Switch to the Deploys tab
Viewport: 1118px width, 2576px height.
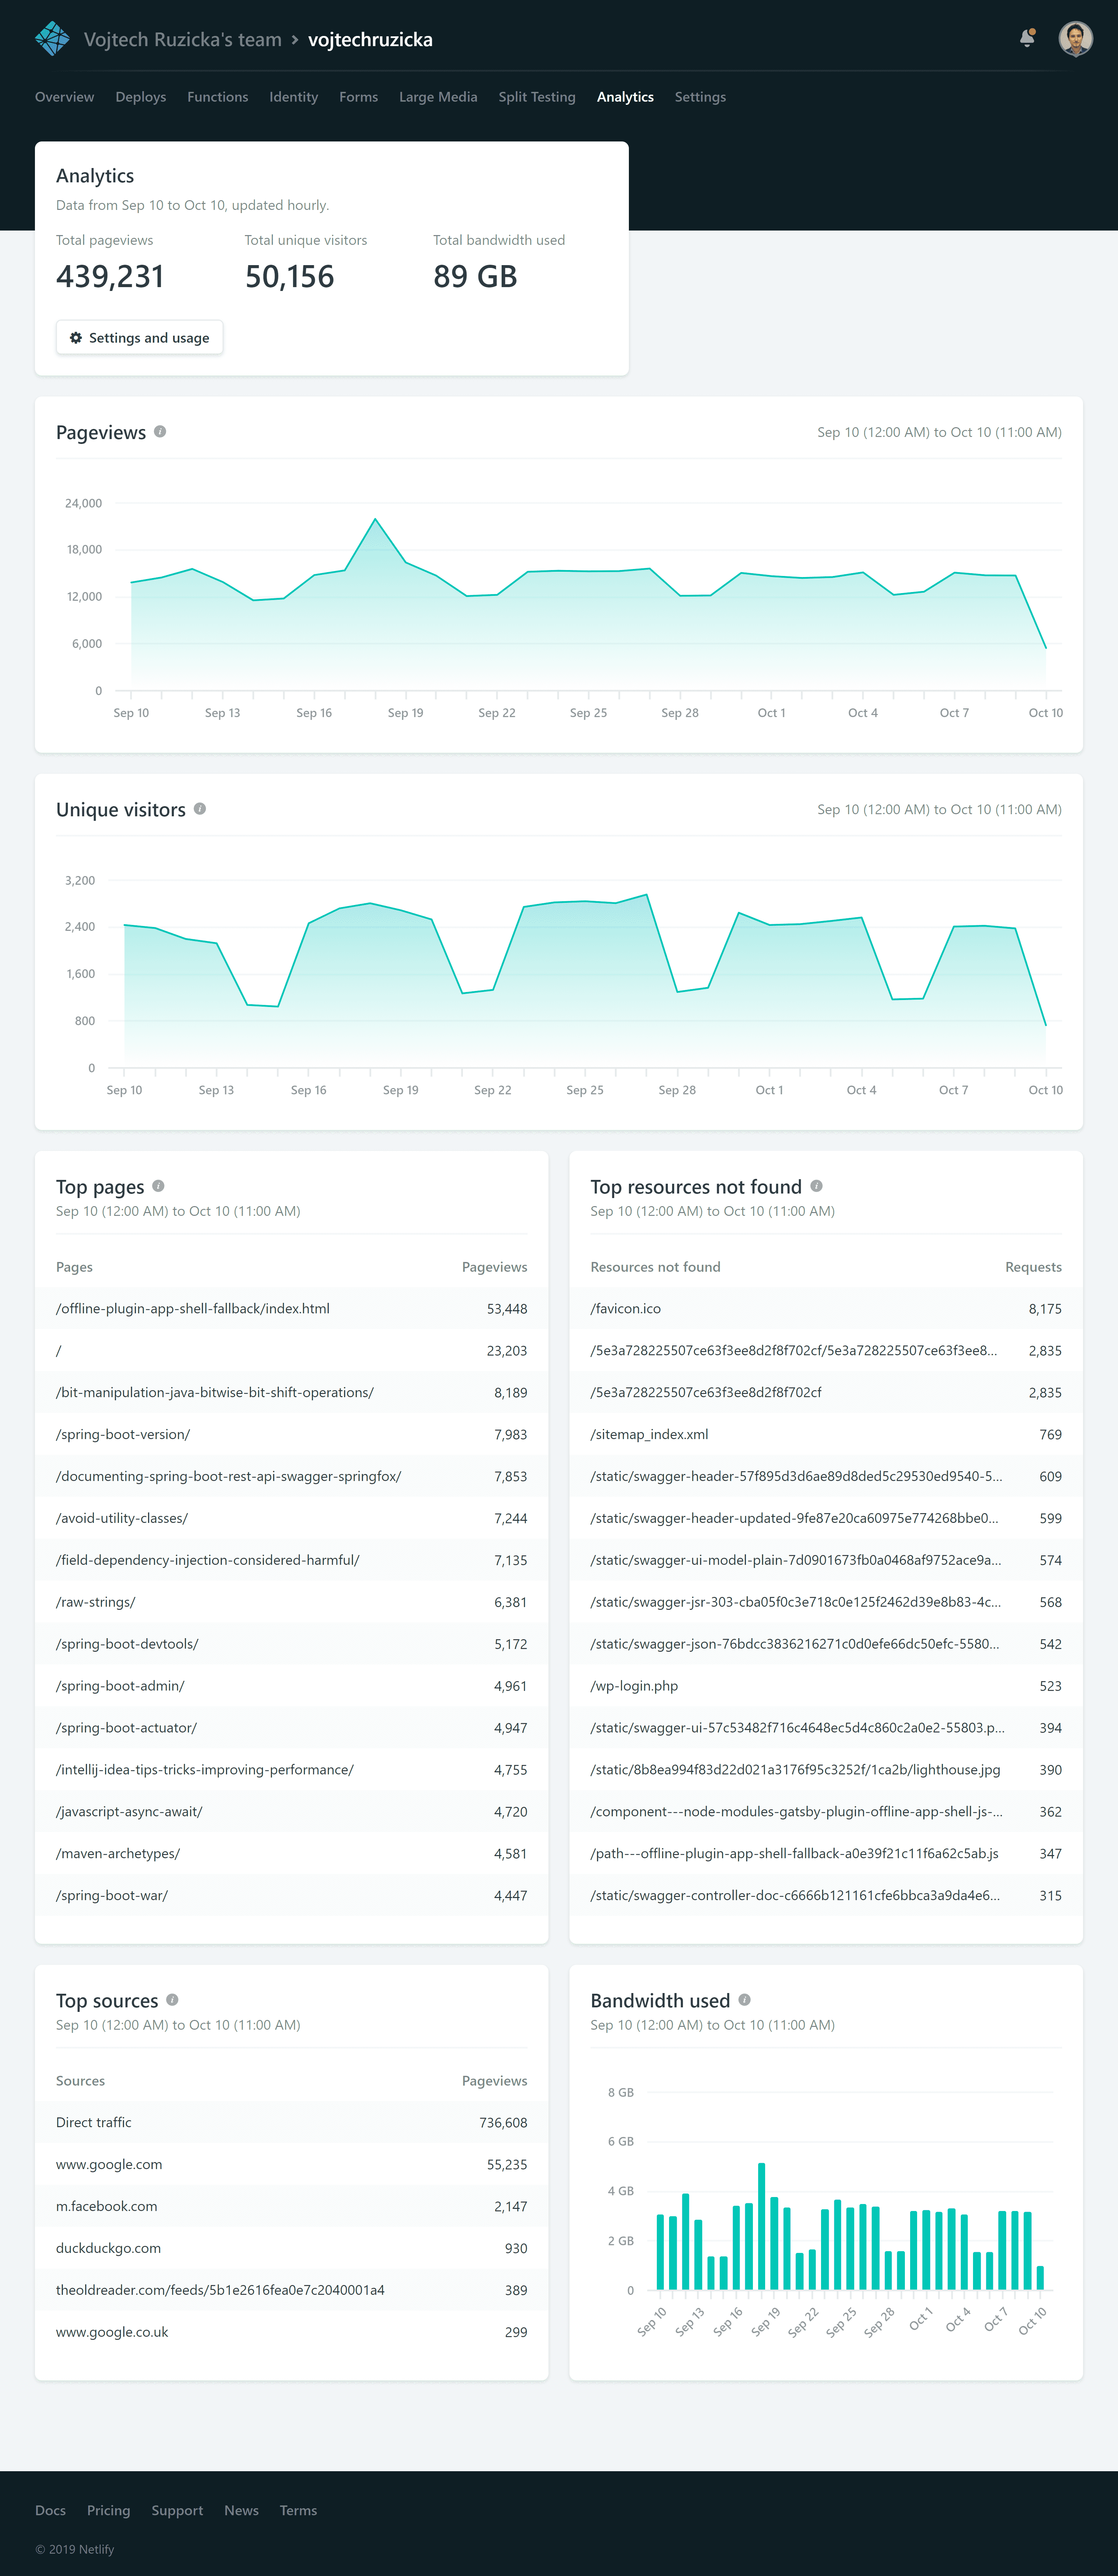(140, 97)
